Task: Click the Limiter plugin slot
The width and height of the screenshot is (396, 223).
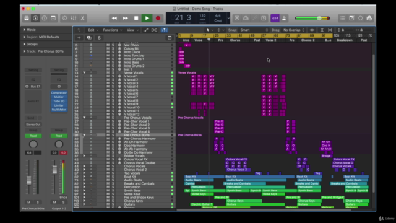Action: 59,105
